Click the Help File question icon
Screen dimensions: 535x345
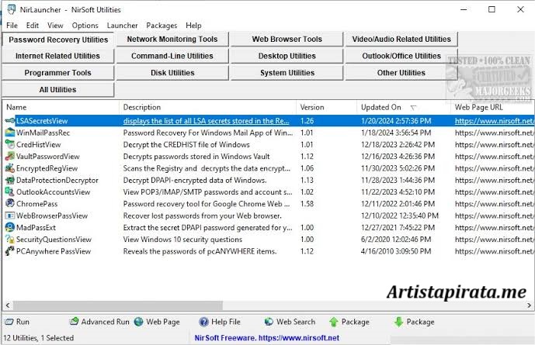pos(203,322)
